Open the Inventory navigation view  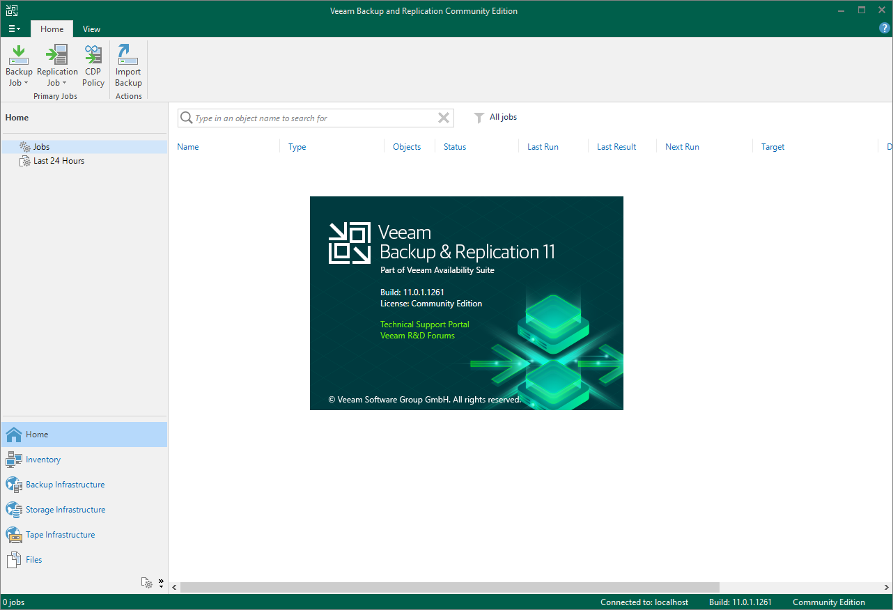84,460
